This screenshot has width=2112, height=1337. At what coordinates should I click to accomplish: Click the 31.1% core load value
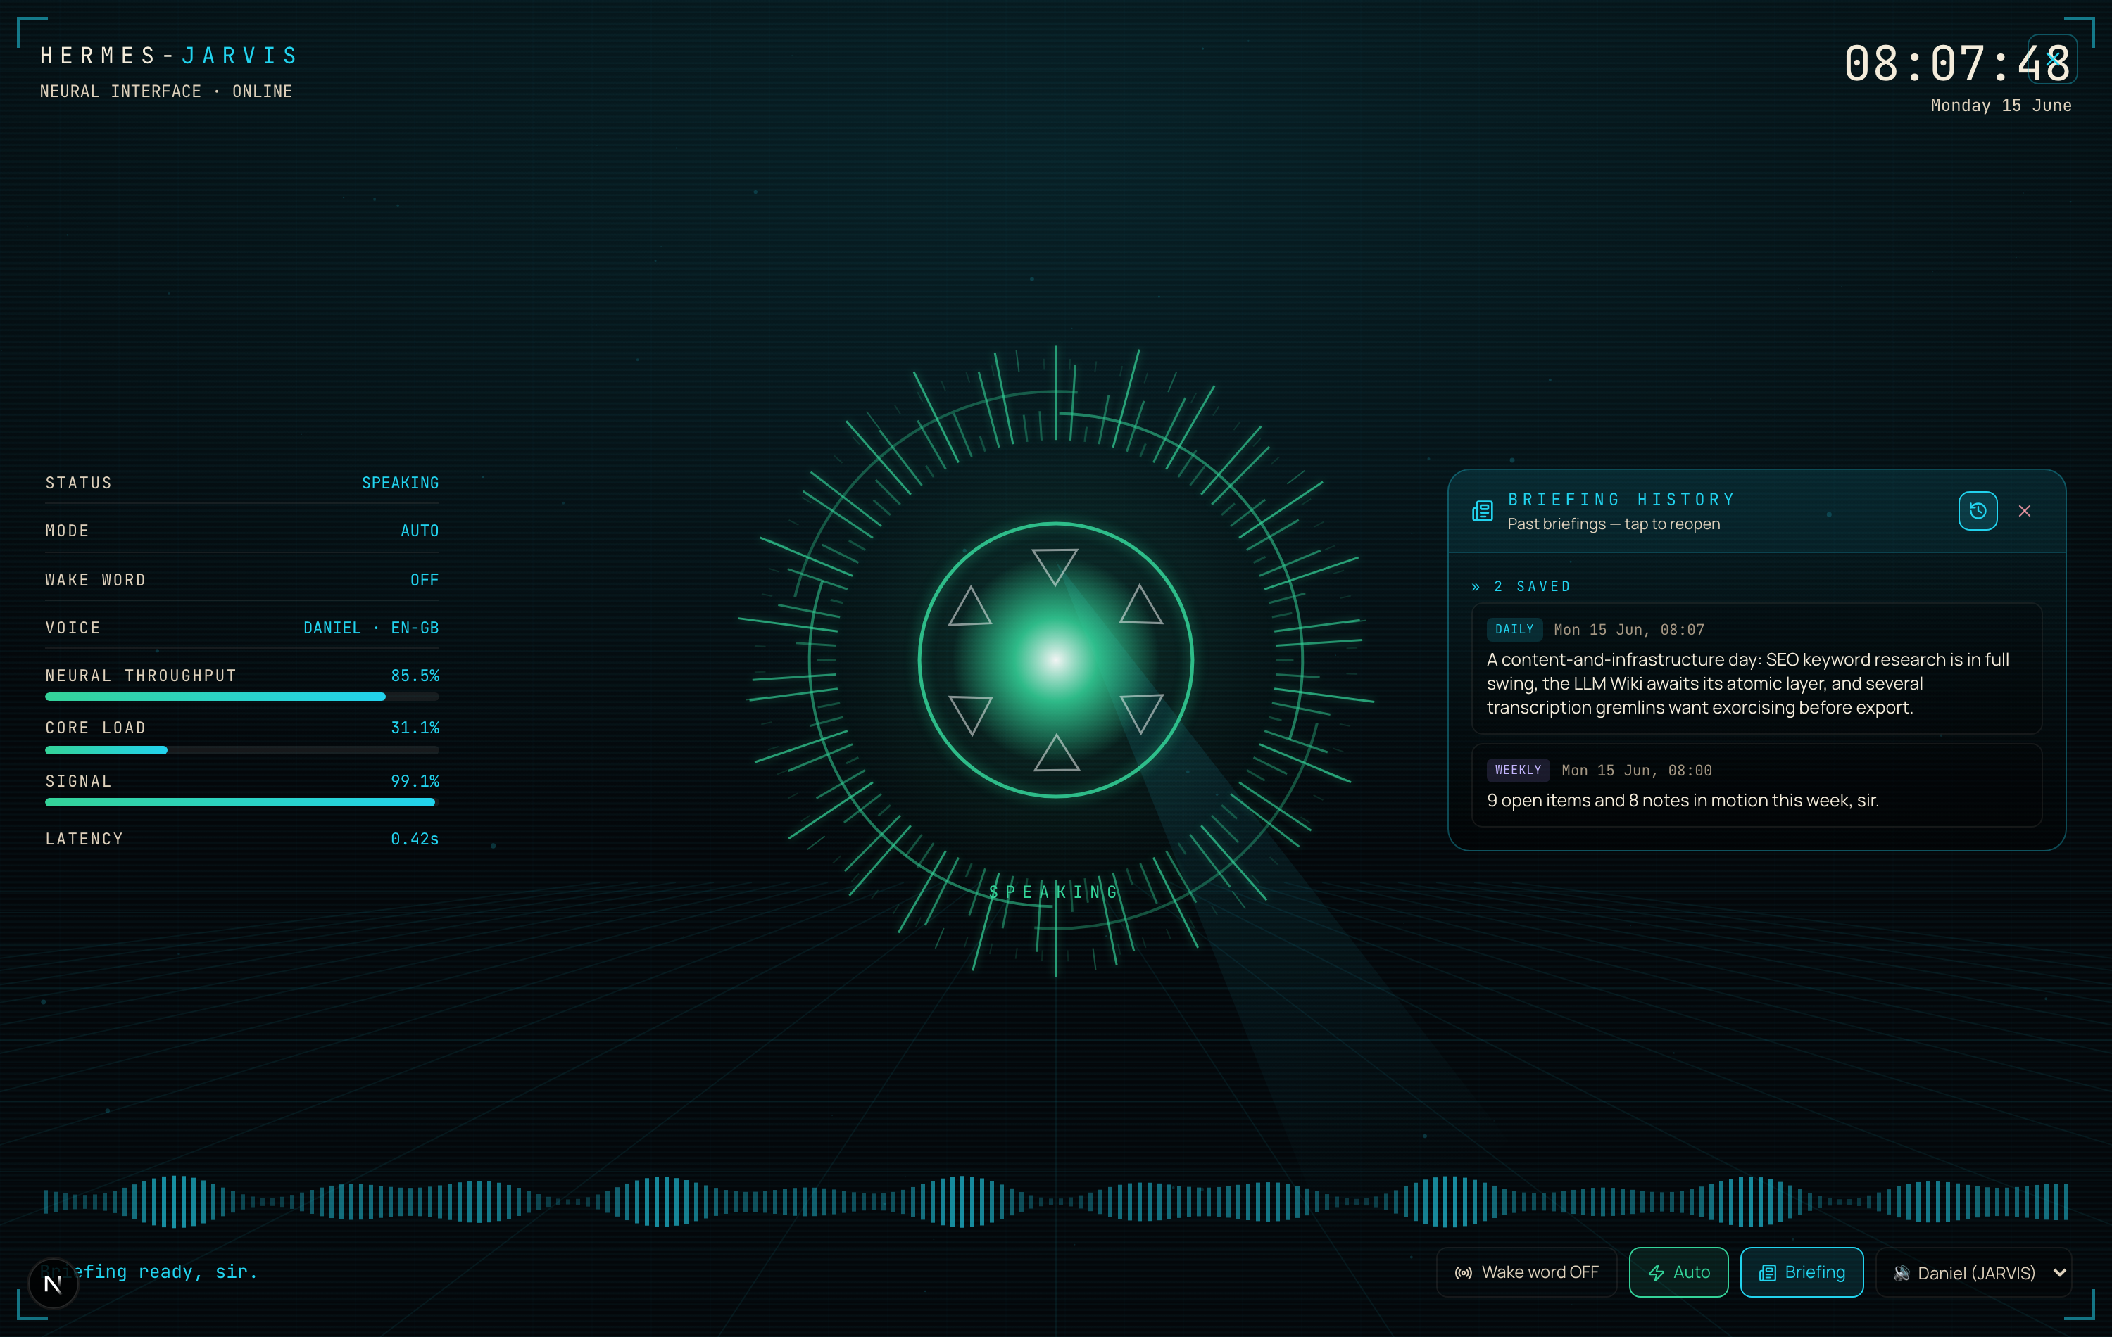[x=415, y=728]
